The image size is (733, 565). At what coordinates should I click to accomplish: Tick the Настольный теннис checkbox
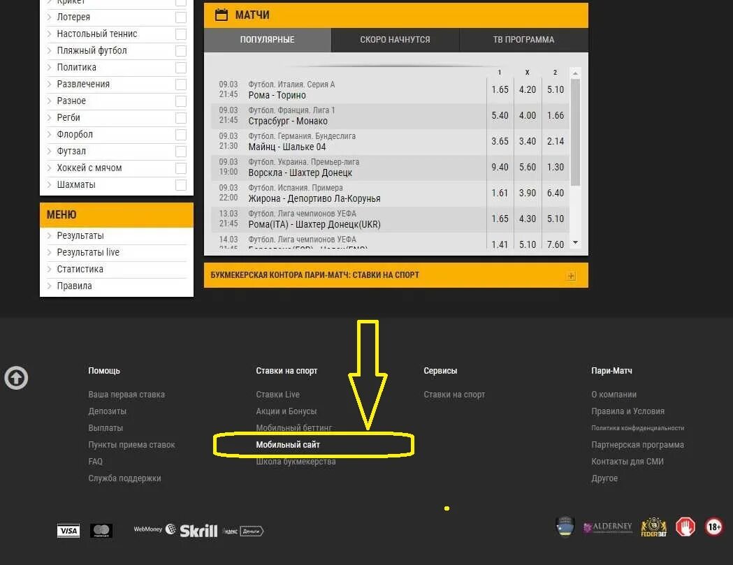(x=181, y=34)
